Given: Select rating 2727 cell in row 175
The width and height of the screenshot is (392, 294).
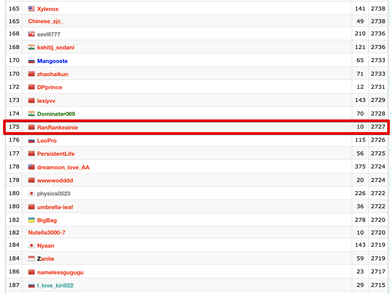Looking at the screenshot, I should click(378, 127).
